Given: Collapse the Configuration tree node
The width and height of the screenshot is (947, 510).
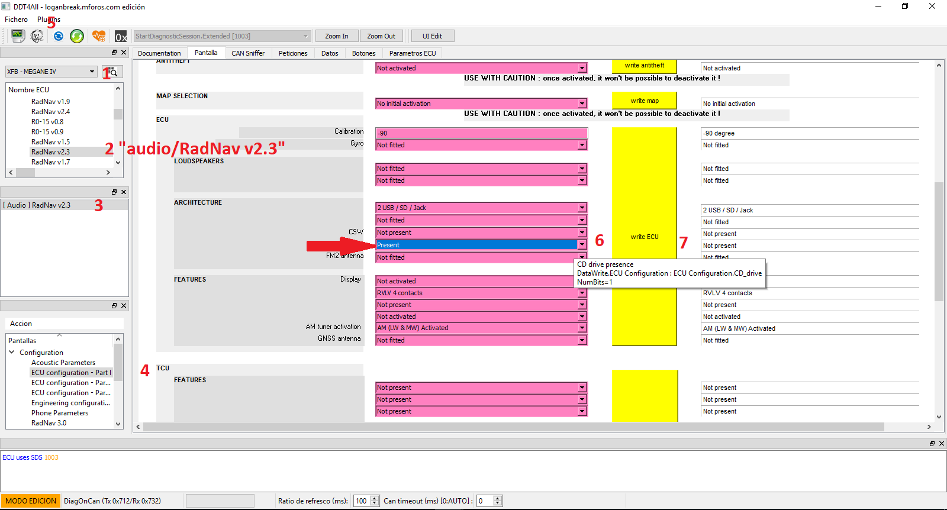Looking at the screenshot, I should tap(12, 352).
